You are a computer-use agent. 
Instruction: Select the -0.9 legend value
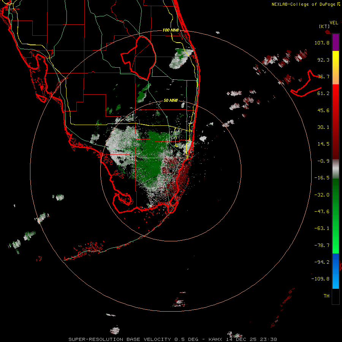pyautogui.click(x=323, y=161)
